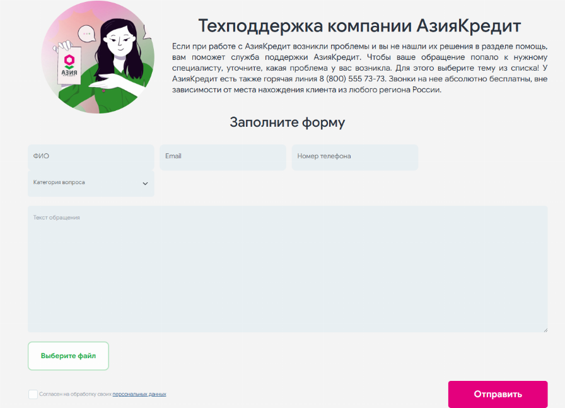Click the Техподдержка компании АзияКредит heading
The image size is (565, 408).
click(359, 26)
